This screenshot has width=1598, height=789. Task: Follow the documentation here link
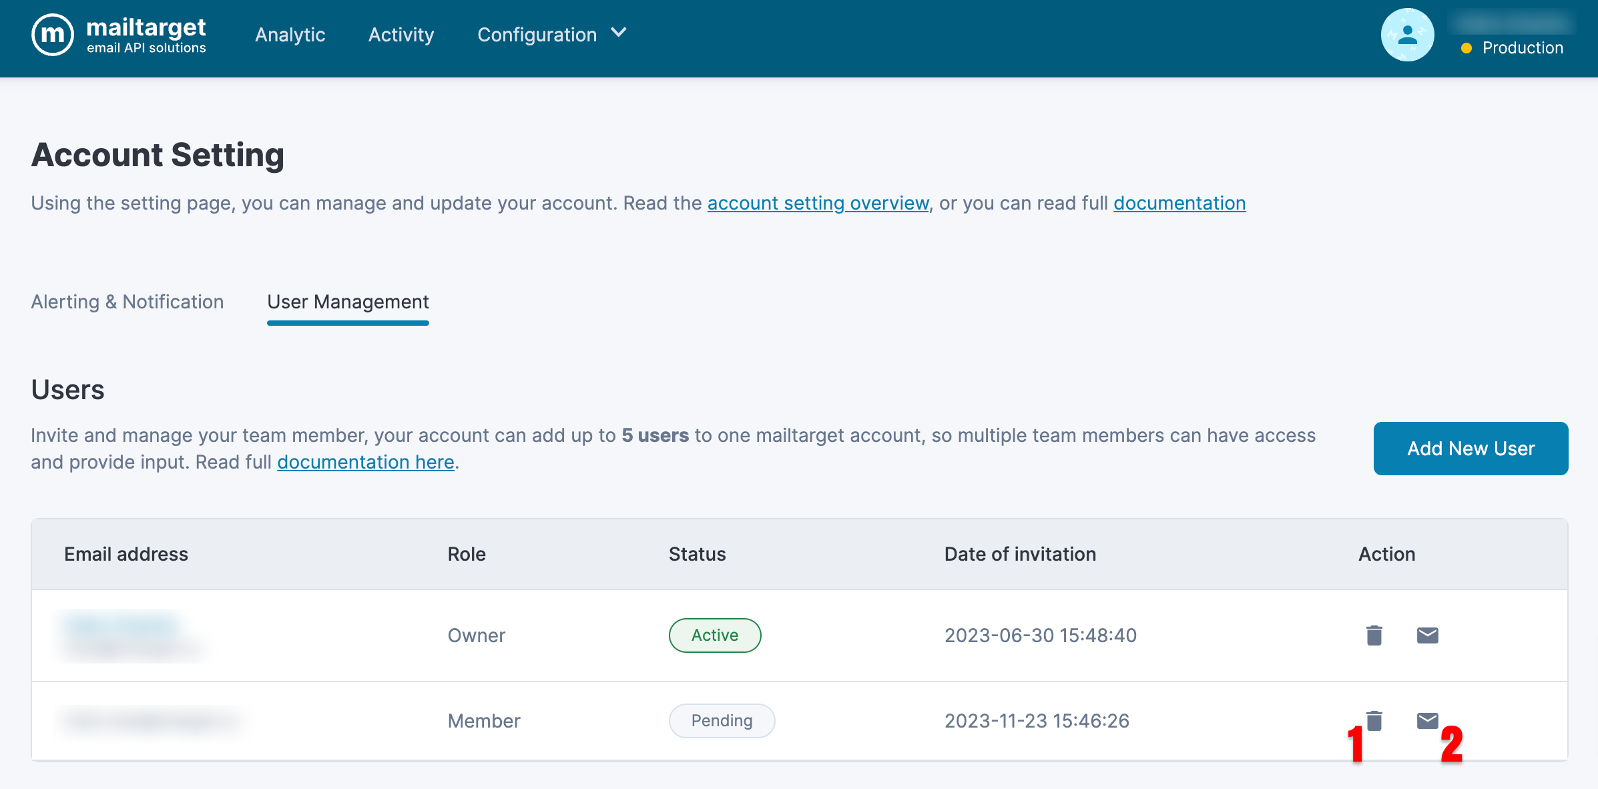[365, 462]
